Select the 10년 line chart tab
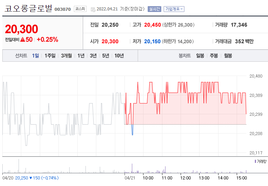This screenshot has width=268, height=186. point(119,56)
